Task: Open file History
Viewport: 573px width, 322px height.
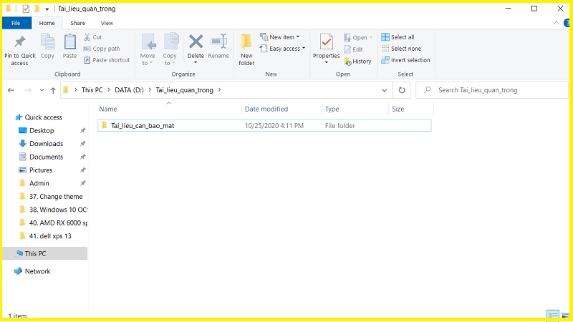Action: [x=357, y=62]
